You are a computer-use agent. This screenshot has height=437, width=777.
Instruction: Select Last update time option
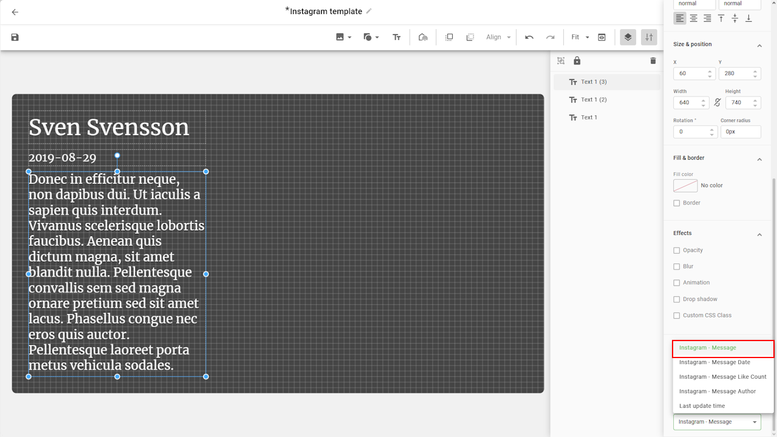click(x=702, y=406)
